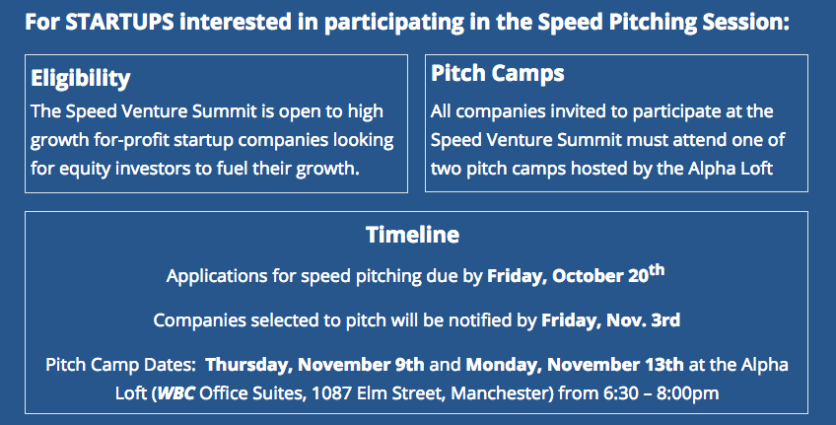Select the 1087 Elm Street, Manchester address
Screen dimensions: 836x425
[433, 393]
